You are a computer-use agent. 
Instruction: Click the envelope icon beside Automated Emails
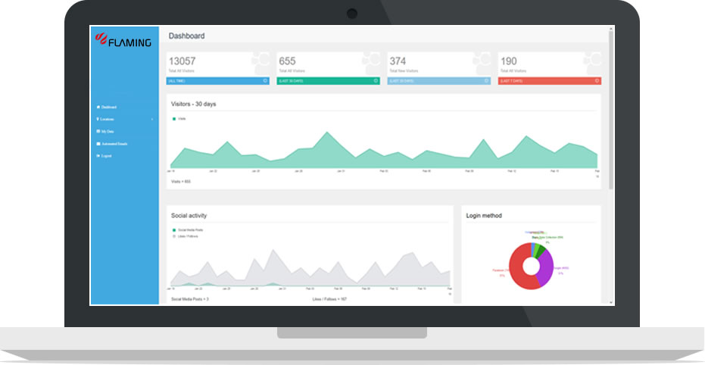[x=98, y=144]
